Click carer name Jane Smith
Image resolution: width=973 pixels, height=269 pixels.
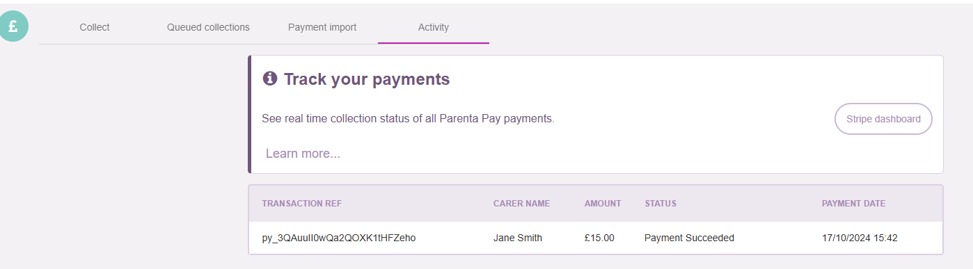tap(518, 238)
